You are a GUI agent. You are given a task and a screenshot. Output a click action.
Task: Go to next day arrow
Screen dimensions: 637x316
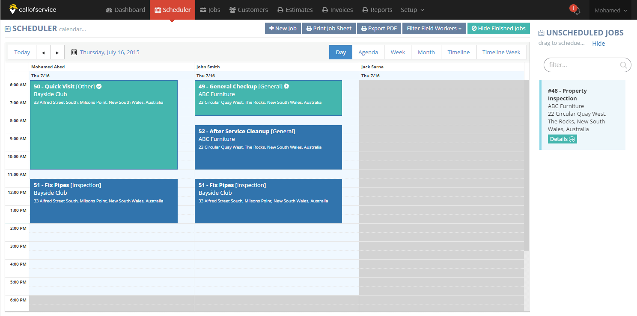(x=57, y=53)
